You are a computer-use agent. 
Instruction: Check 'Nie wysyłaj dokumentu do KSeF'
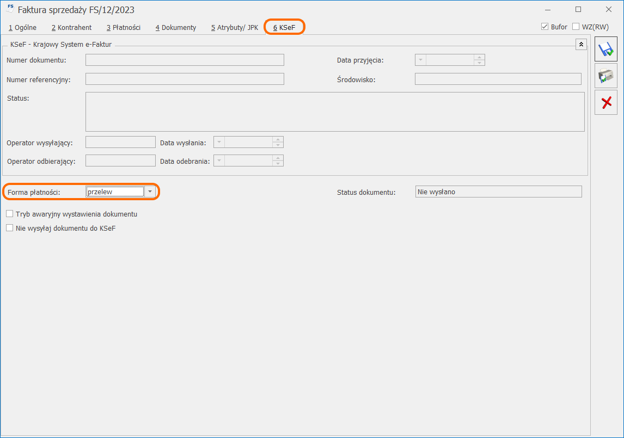click(x=10, y=229)
